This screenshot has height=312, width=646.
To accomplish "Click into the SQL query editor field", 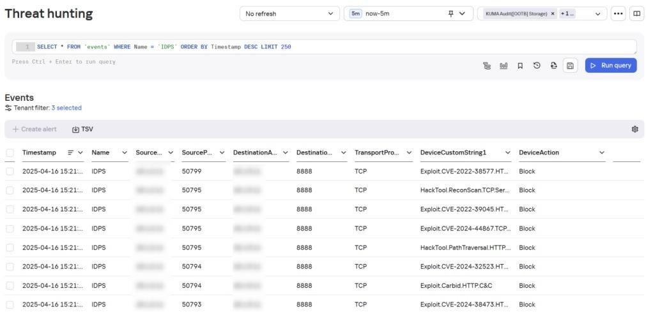I will tap(324, 47).
